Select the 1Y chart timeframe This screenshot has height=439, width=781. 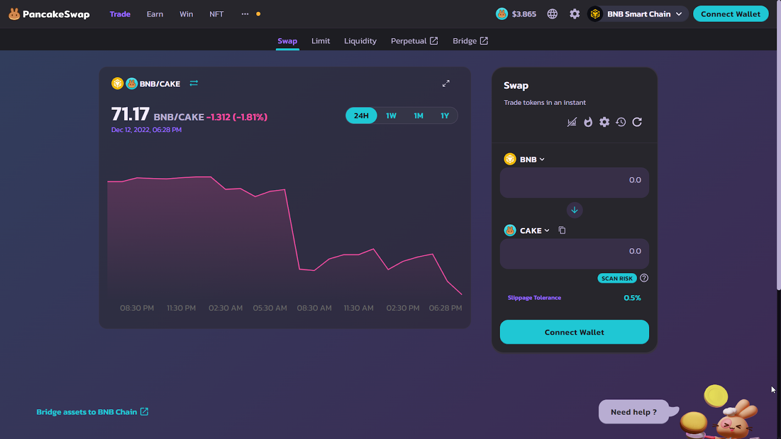(x=445, y=116)
